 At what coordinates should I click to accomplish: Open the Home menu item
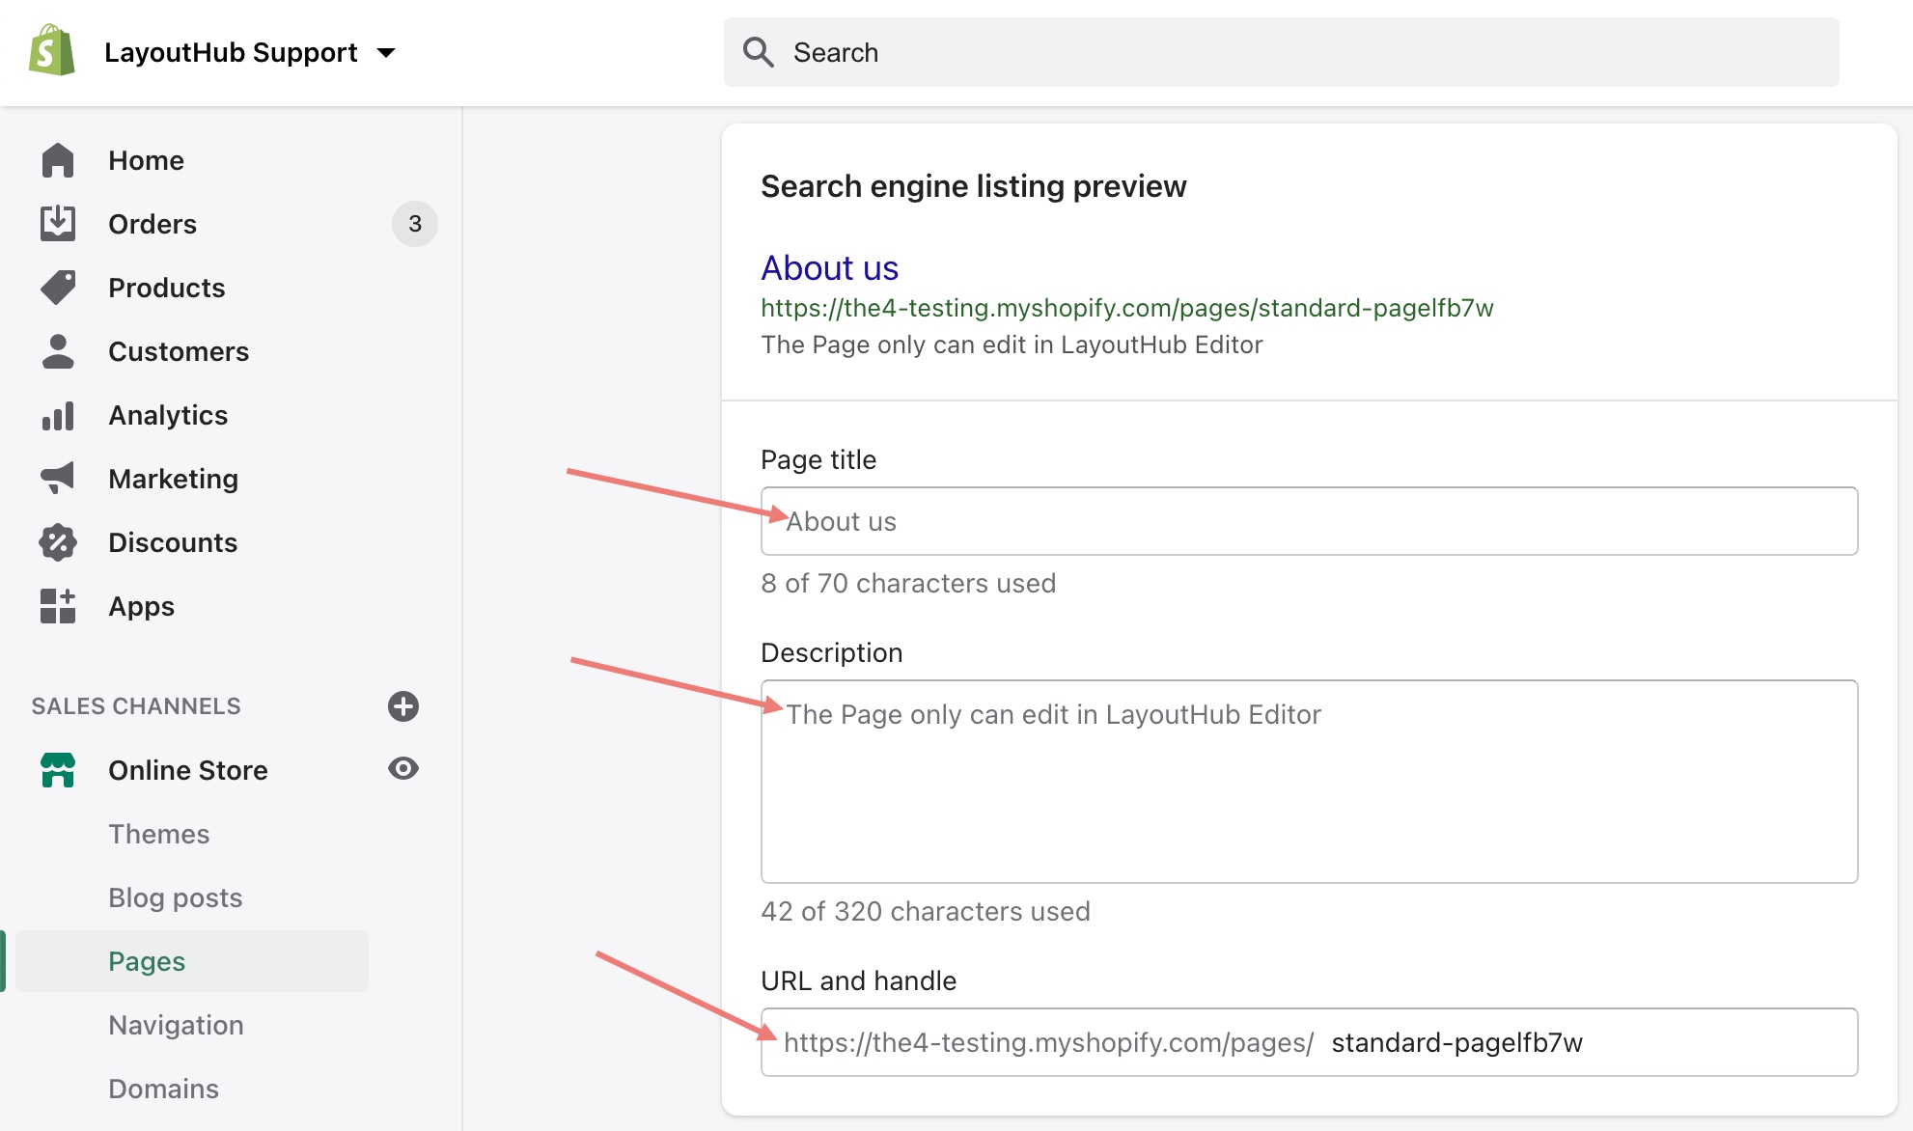pos(146,160)
